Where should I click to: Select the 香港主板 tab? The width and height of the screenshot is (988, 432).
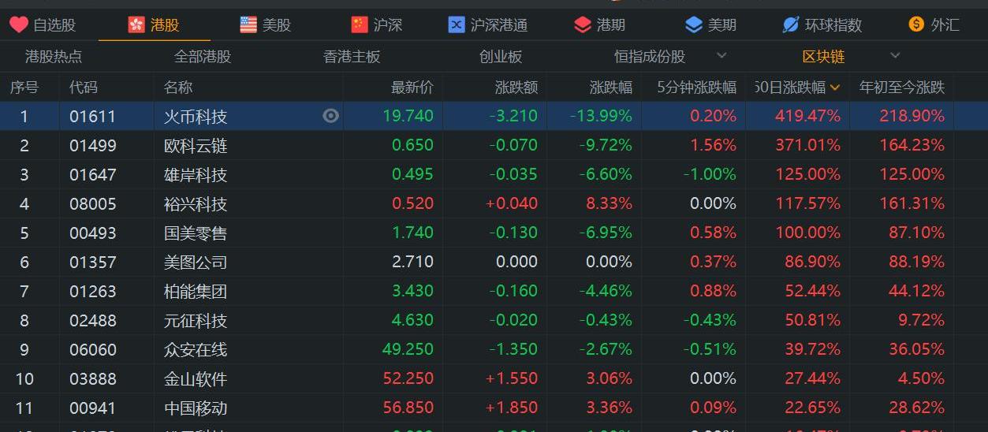click(352, 57)
